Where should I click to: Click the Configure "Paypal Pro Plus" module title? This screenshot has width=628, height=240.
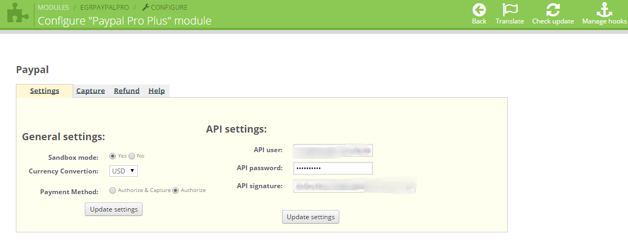tap(125, 20)
